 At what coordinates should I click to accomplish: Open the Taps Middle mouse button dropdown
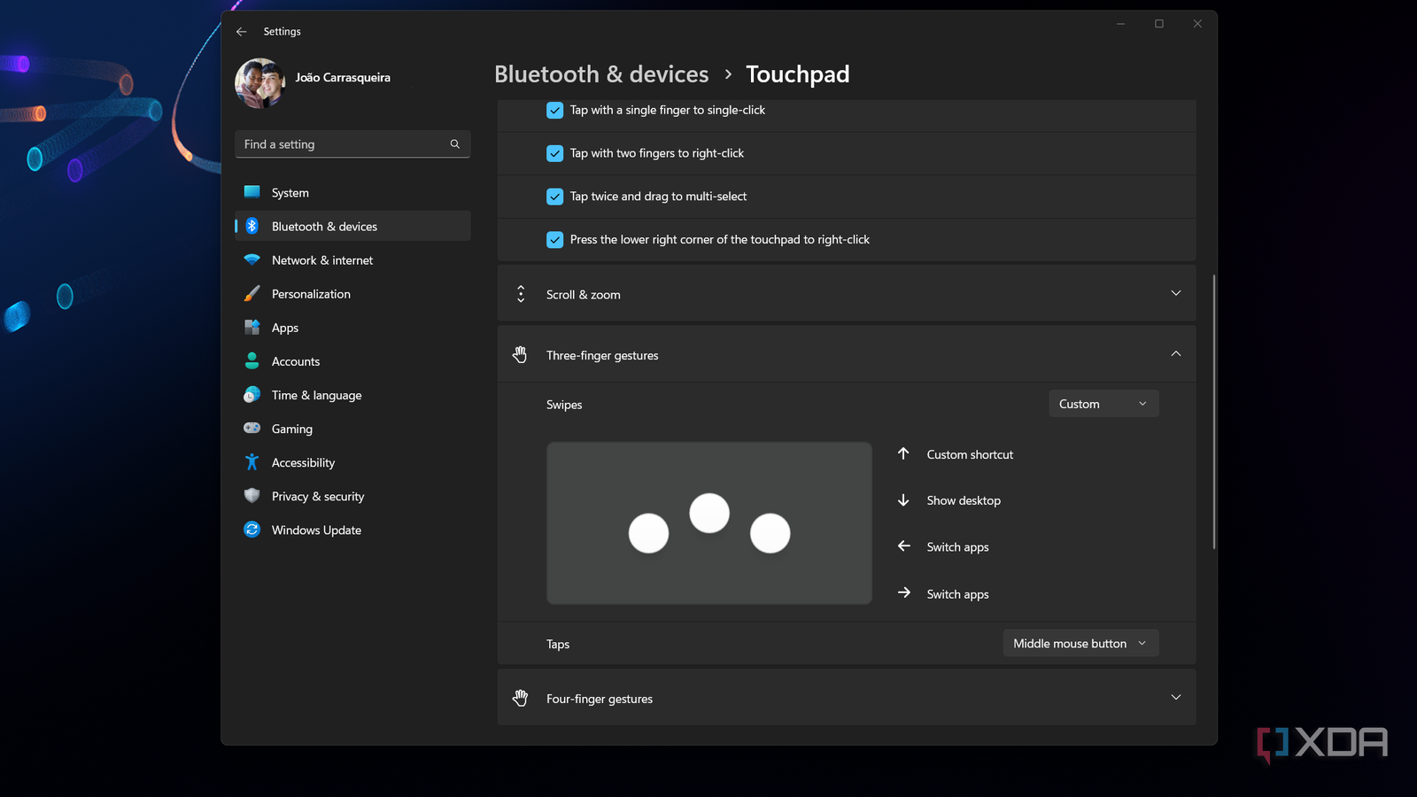[1080, 644]
